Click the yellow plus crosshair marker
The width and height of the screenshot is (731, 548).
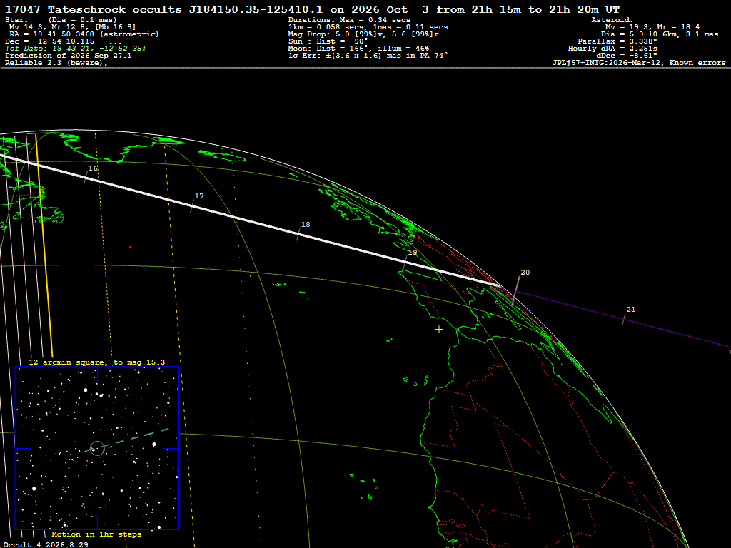point(439,330)
